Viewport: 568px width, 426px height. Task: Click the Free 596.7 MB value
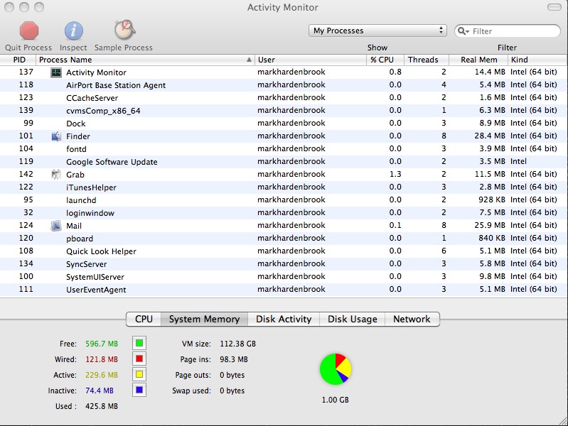point(102,344)
